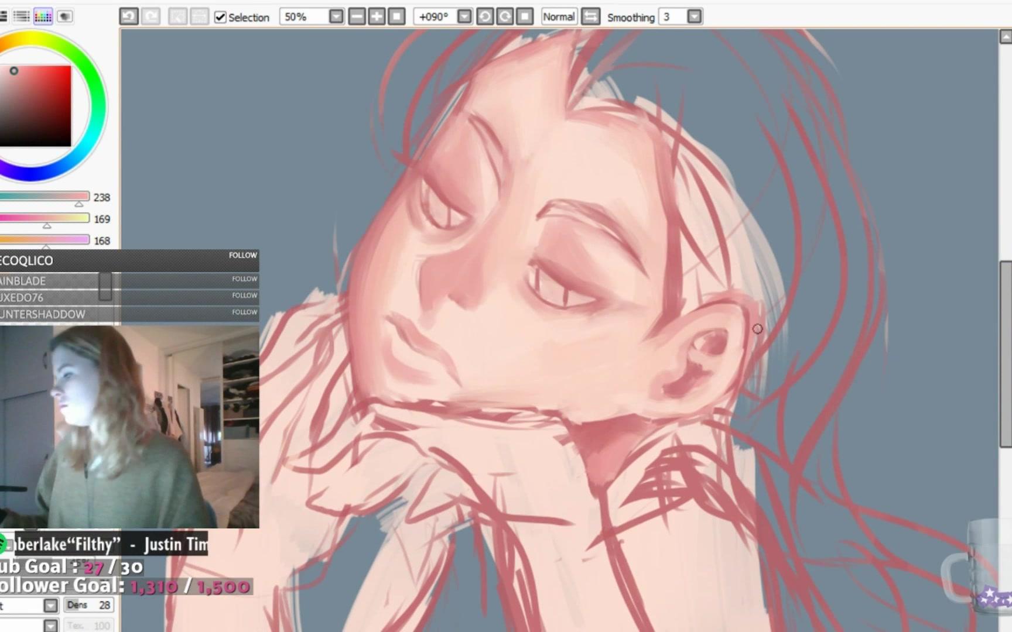Adjust the red slider showing 238
1012x632 pixels.
tap(45, 197)
